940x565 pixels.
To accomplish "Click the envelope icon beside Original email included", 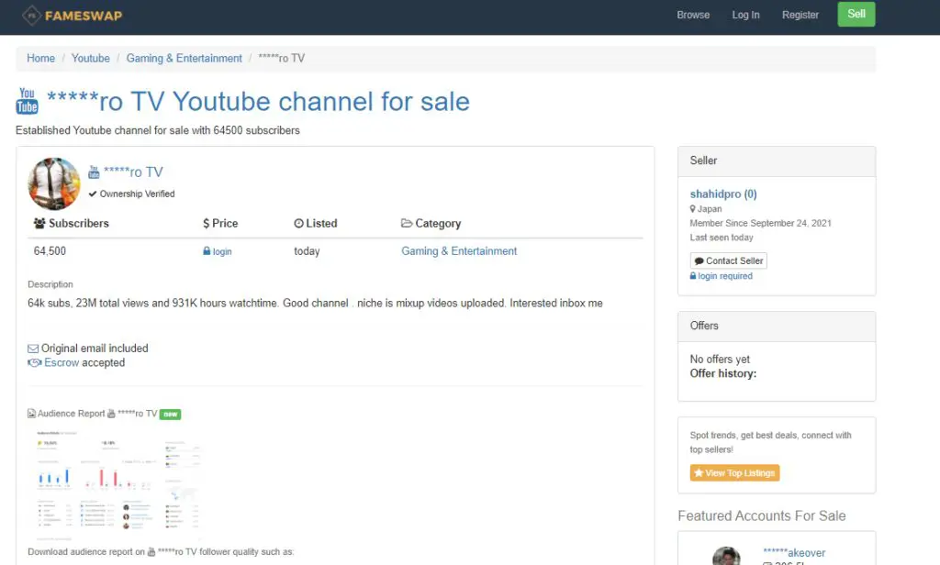I will (x=32, y=348).
